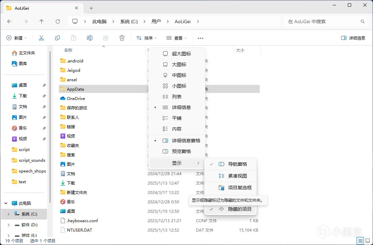The height and width of the screenshot is (245, 373).
Task: Select 大图标 view option
Action: click(x=177, y=64)
